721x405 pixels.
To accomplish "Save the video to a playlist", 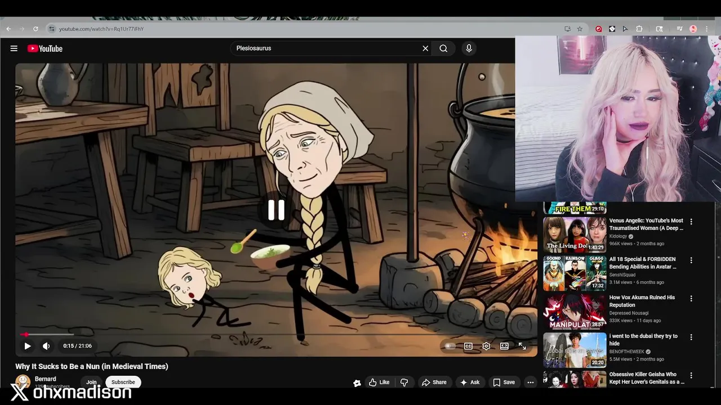I will 504,382.
